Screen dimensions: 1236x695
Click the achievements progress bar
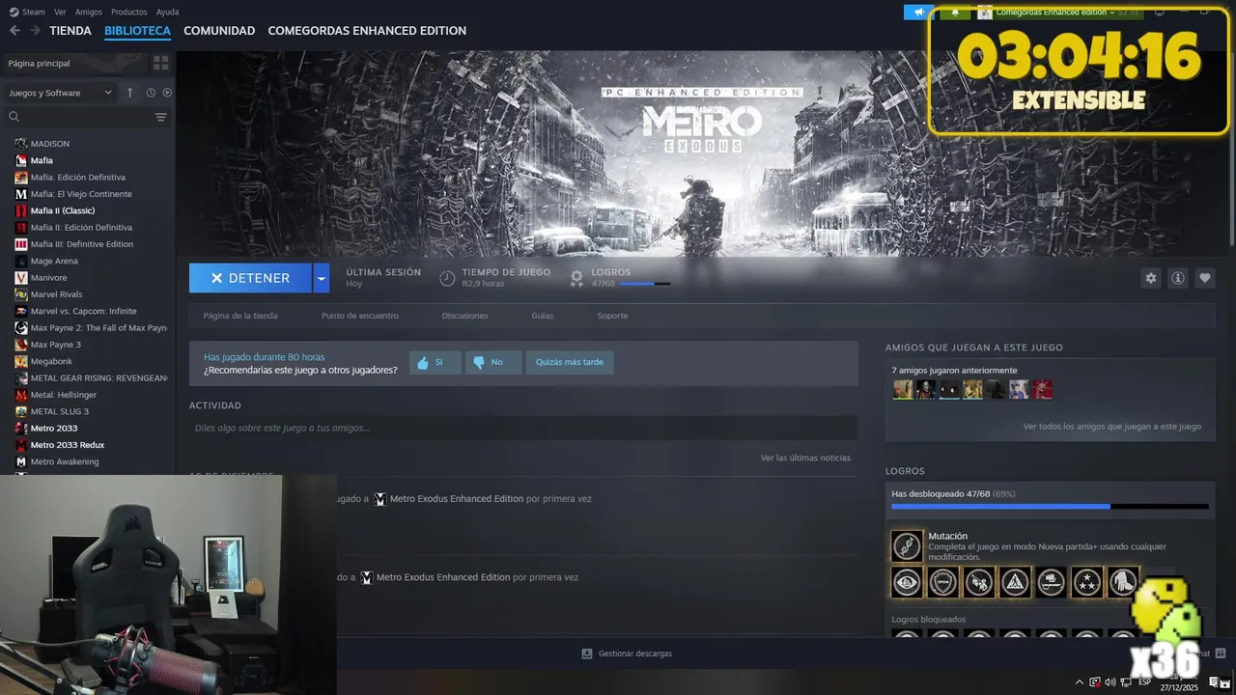(1050, 506)
